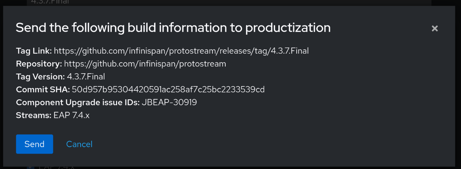Image resolution: width=461 pixels, height=169 pixels.
Task: Click the bold 'Streams:' label
Action: click(x=34, y=115)
